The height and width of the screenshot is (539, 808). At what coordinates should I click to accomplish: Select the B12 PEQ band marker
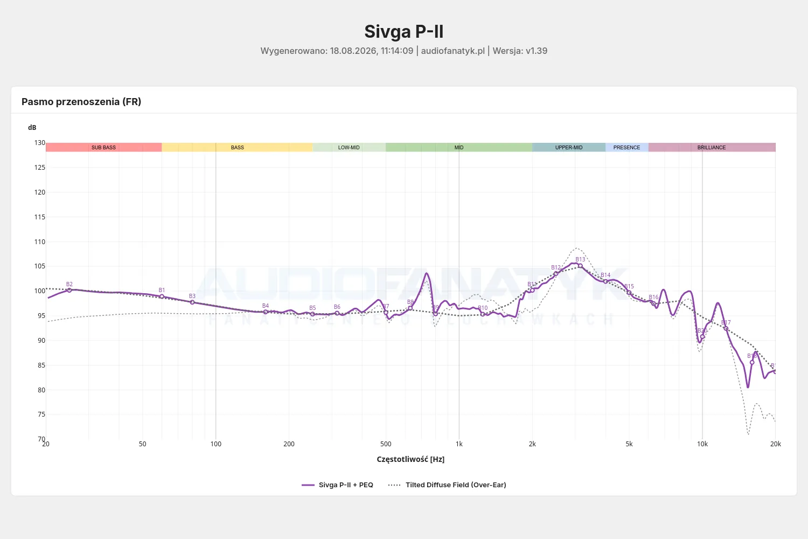[556, 274]
